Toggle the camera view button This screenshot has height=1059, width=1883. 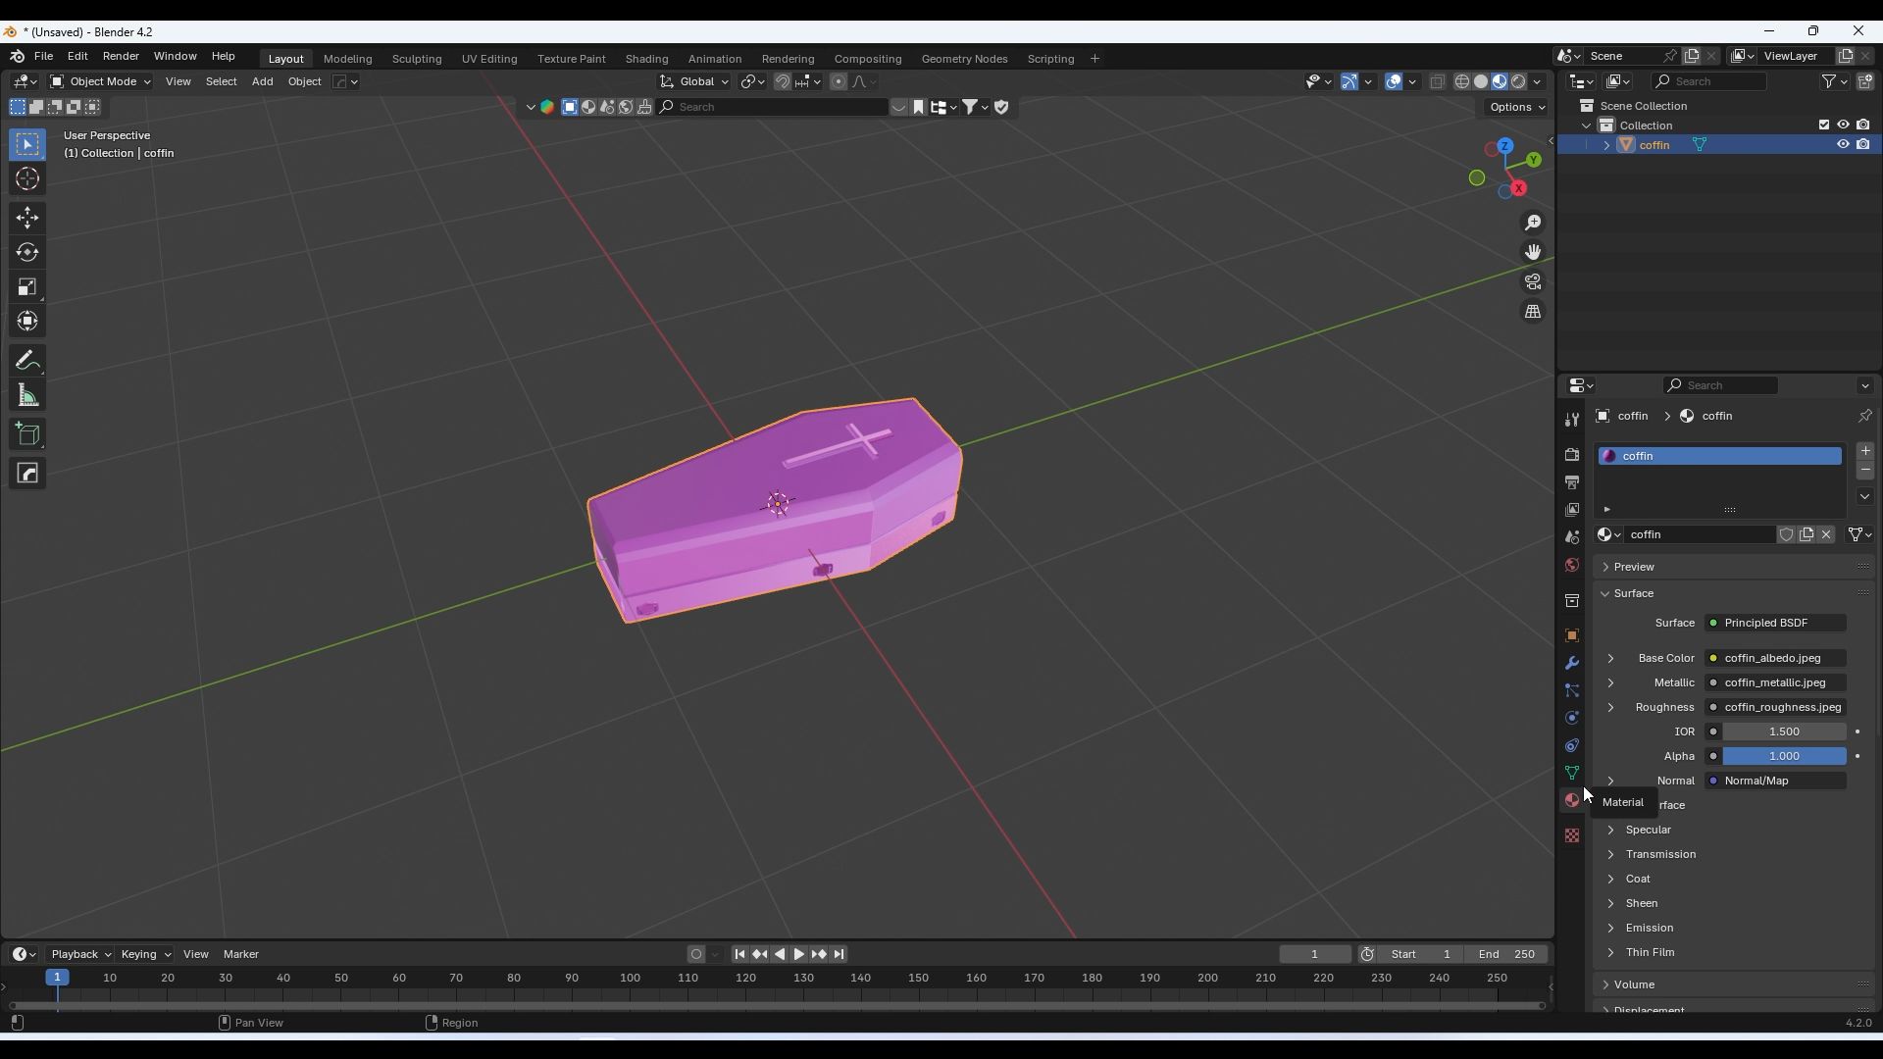click(1533, 282)
